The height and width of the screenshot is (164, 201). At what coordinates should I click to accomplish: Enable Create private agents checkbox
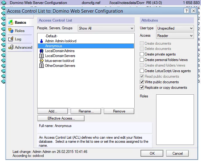coord(142,54)
